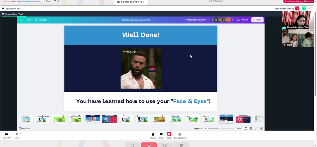Select slide thumbnail 50
The image size is (317, 147).
coord(42,119)
